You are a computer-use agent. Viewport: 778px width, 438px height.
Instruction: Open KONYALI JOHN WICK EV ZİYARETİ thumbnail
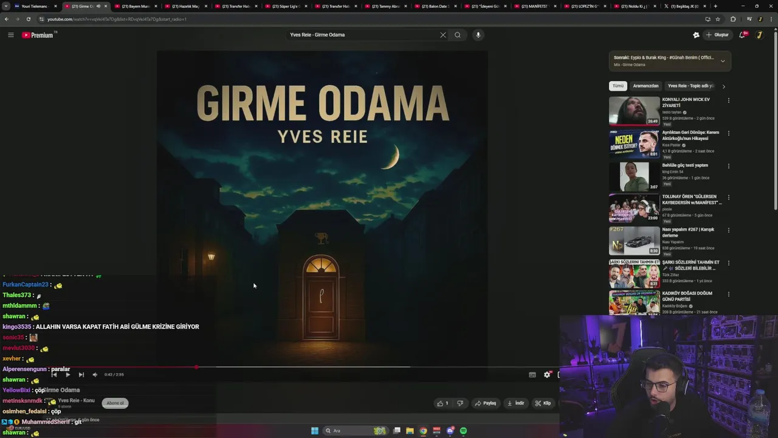tap(634, 110)
